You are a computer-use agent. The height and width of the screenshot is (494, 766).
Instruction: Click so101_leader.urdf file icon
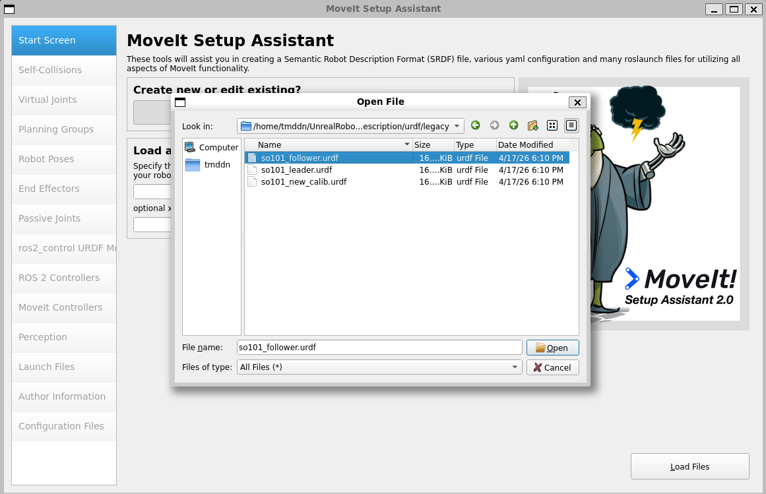coord(252,170)
